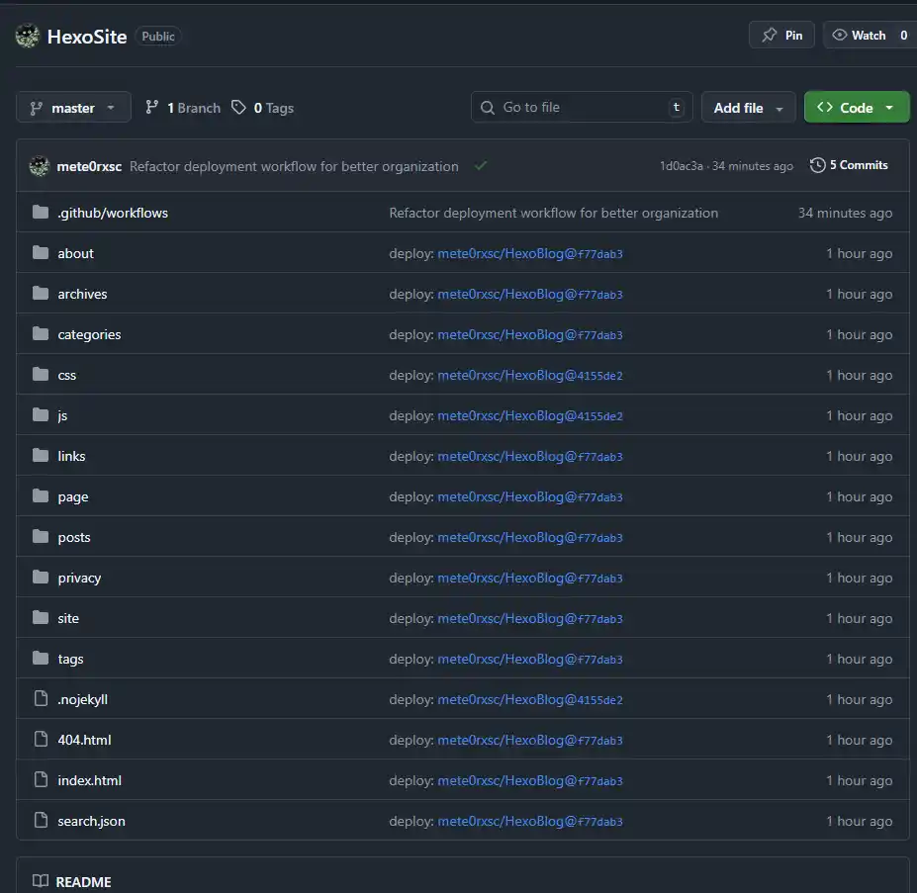Click the README book icon

click(41, 881)
